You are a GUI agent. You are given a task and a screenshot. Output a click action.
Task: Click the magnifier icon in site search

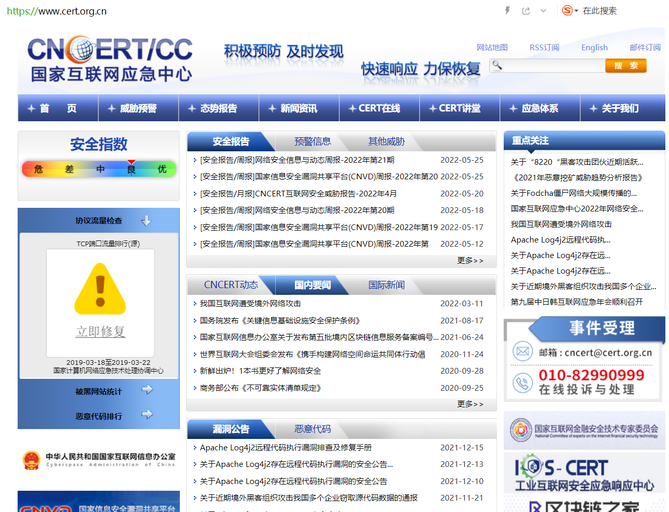coord(497,65)
